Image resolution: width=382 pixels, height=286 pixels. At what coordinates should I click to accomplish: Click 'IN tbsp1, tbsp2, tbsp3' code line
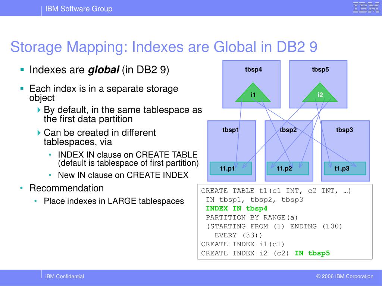254,200
